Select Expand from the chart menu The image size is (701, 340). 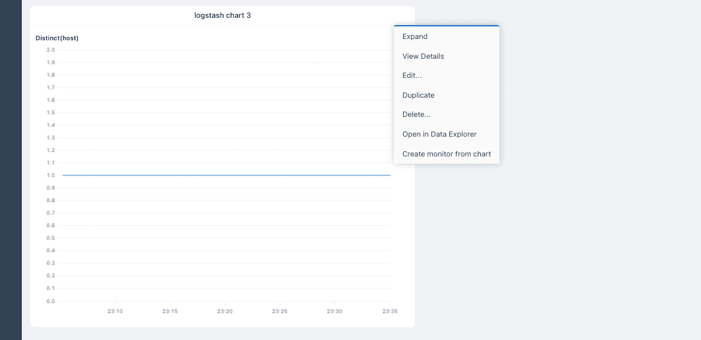(x=446, y=36)
